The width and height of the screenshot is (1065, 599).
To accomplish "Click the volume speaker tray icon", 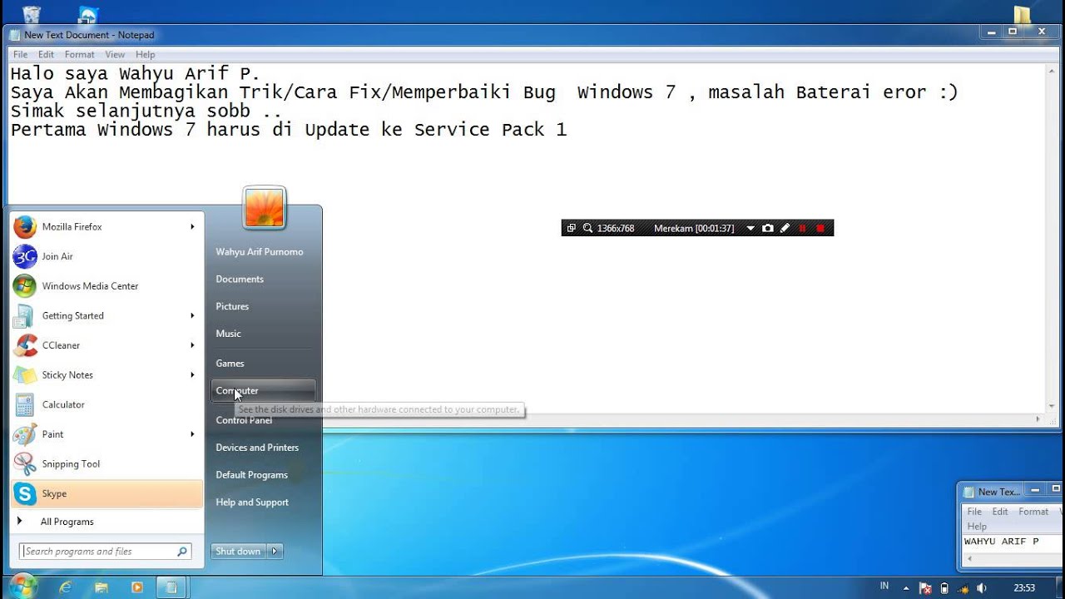I will coord(982,588).
